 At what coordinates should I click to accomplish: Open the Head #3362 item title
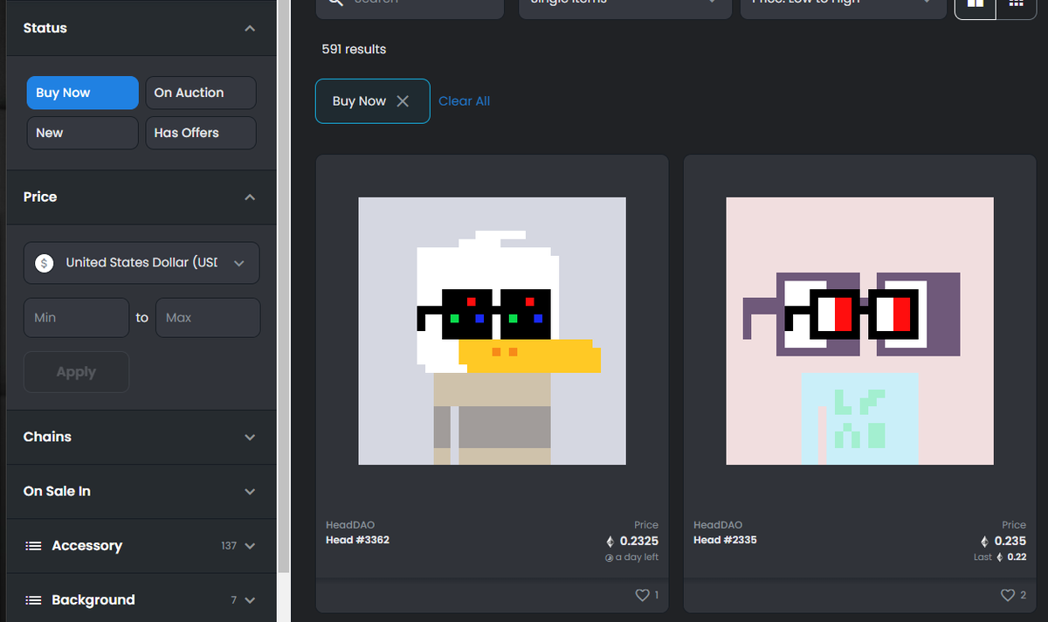[x=357, y=540]
